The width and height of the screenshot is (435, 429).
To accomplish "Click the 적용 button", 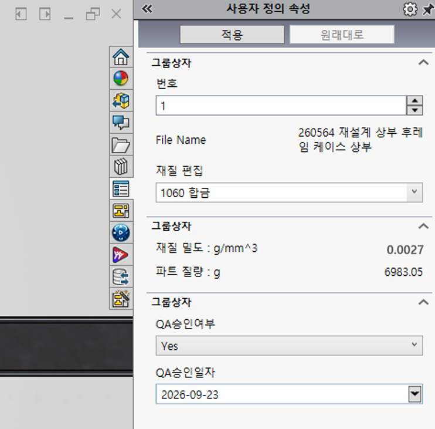I will tap(232, 35).
